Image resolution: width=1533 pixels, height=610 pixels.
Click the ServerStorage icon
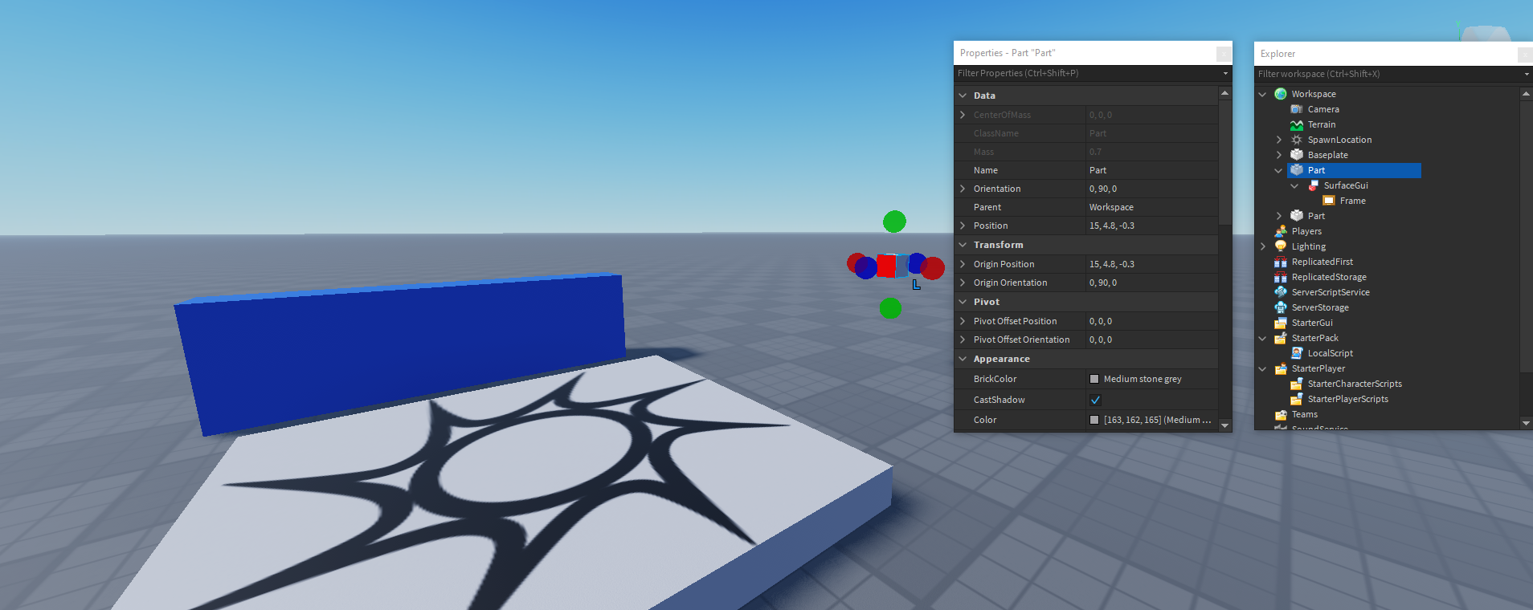(1281, 307)
